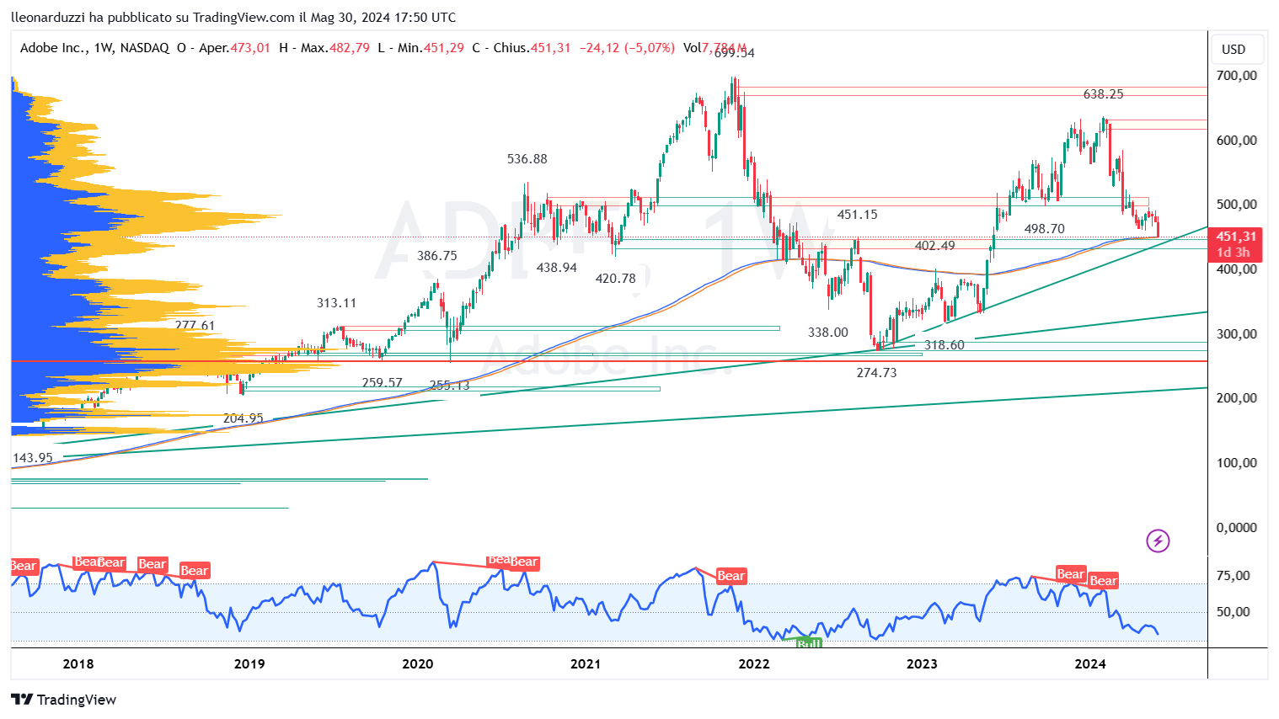Click the 2018 label on time axis

[x=78, y=663]
